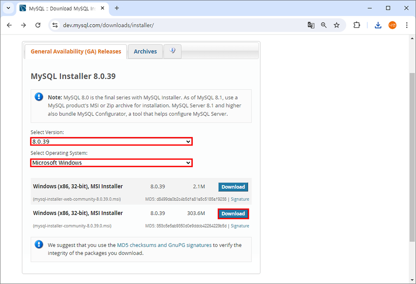
Task: Open the Chrome profile avatar
Action: (392, 25)
